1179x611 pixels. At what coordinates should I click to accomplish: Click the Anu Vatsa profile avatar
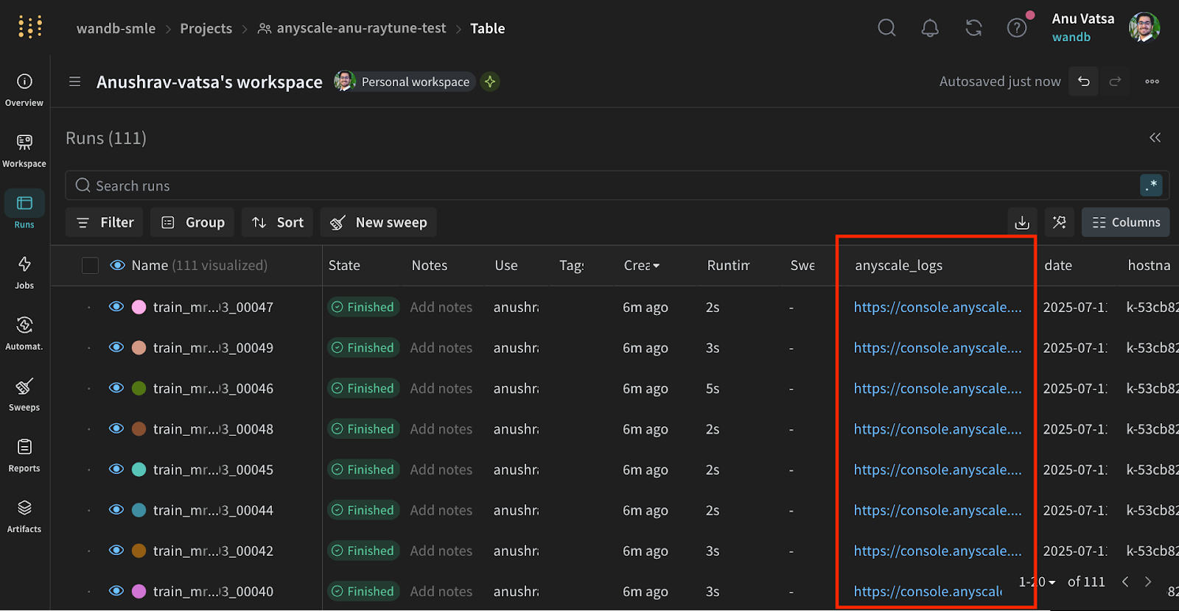click(x=1144, y=27)
